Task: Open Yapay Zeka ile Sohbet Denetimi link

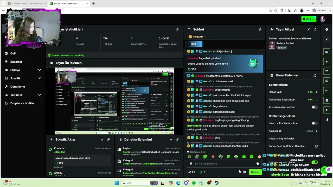Action: pos(293,146)
